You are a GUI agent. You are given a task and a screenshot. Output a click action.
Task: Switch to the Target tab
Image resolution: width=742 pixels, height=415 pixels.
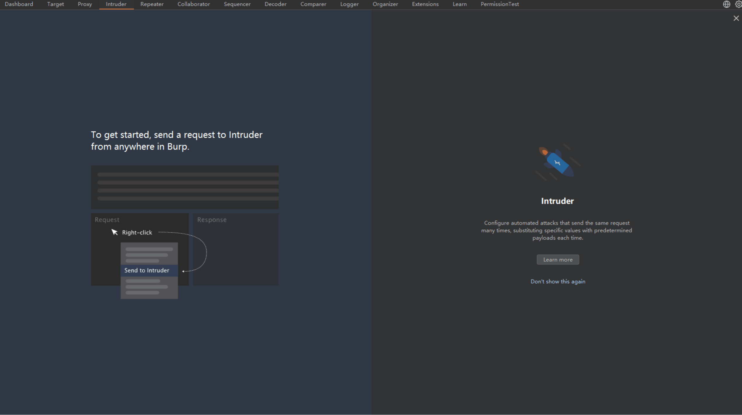(x=55, y=4)
